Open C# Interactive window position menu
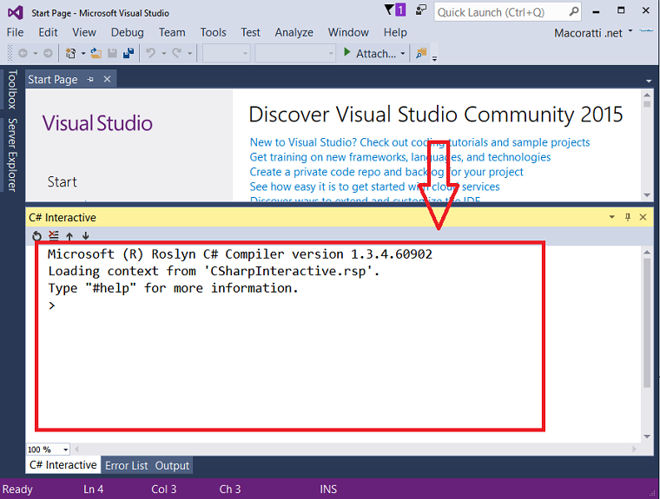The image size is (660, 499). point(611,217)
